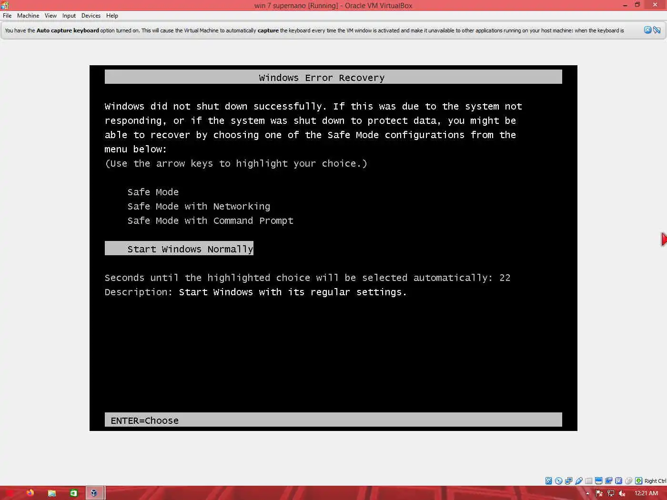Image resolution: width=667 pixels, height=500 pixels.
Task: Select the Safe Mode option
Action: click(x=153, y=192)
